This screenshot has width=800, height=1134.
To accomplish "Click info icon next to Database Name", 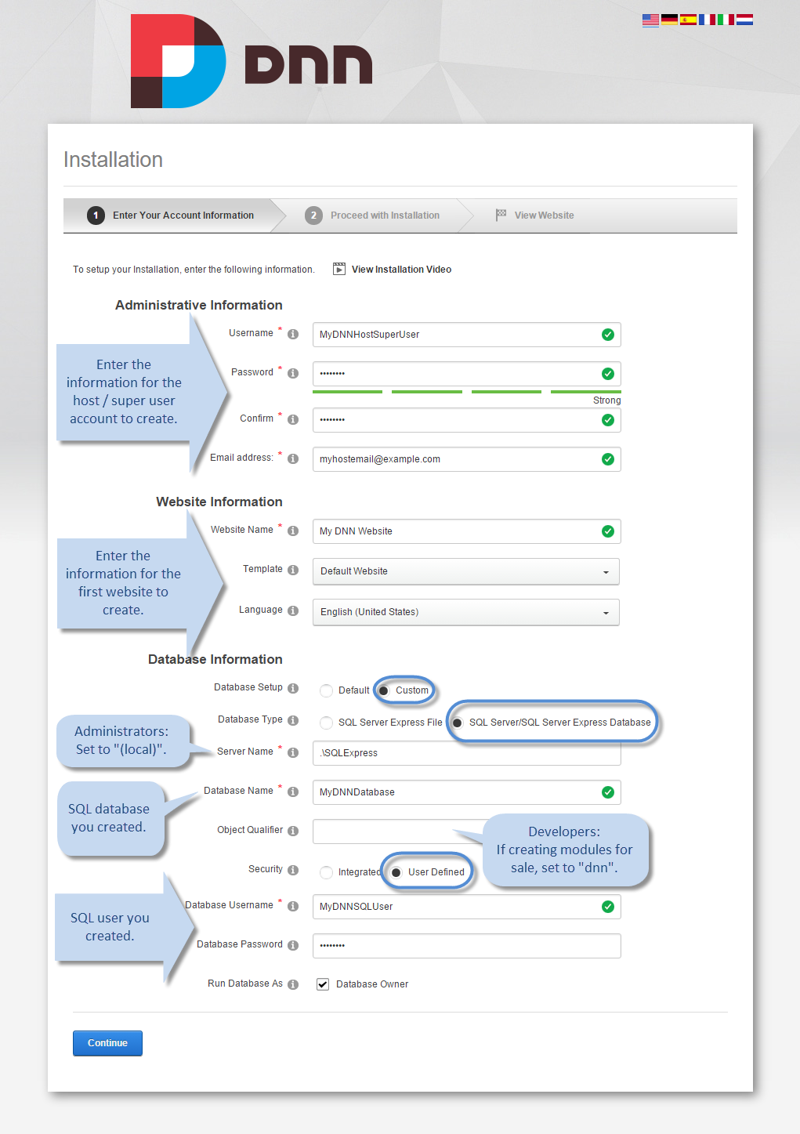I will click(x=293, y=792).
